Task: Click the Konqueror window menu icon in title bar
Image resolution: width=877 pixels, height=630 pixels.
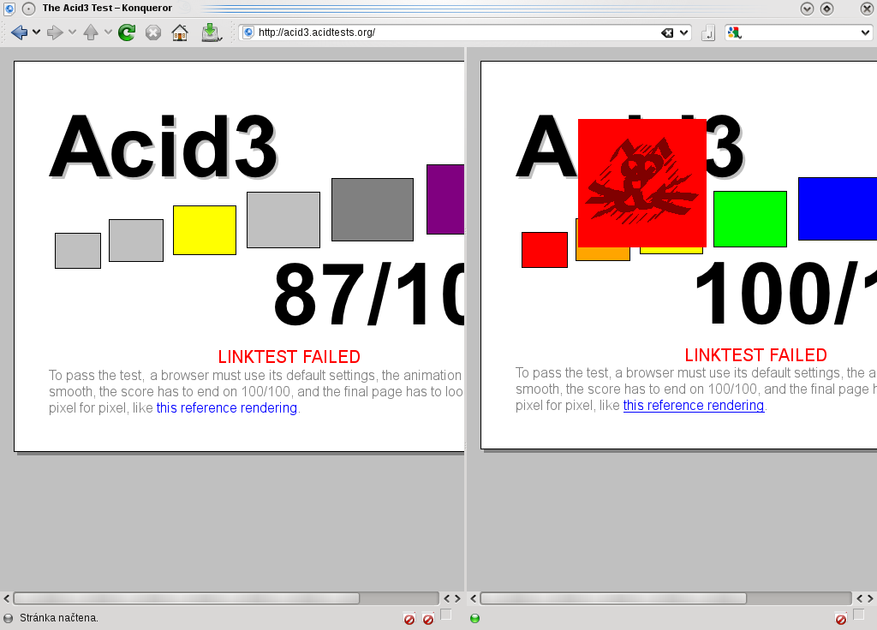Action: click(9, 9)
